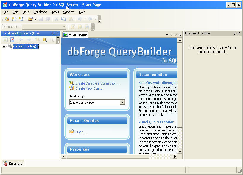The height and width of the screenshot is (175, 243).
Task: Click the new blank file icon
Action: pos(21,19)
